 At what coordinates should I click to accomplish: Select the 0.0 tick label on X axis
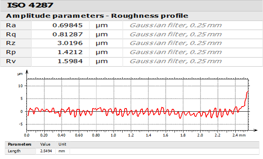point(26,135)
